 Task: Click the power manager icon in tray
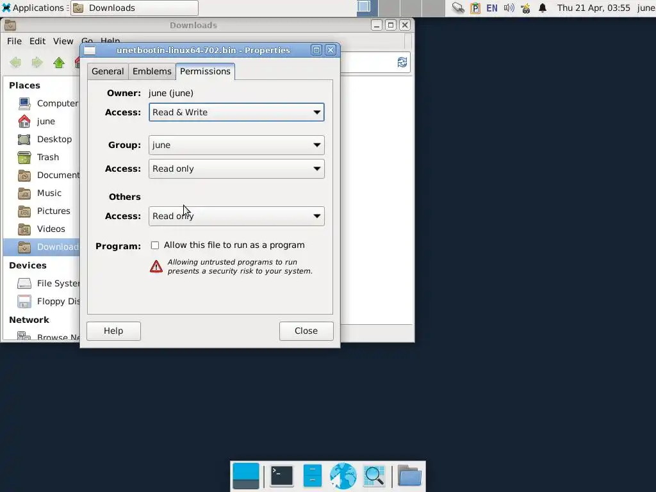point(525,8)
